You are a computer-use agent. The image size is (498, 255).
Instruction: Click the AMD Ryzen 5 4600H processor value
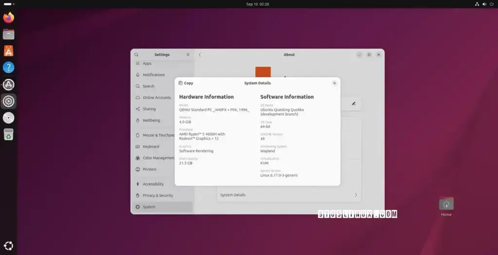202,136
